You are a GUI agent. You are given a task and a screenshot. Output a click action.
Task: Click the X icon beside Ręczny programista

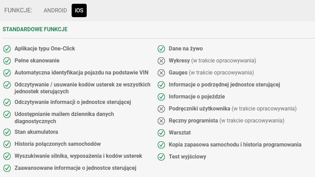pos(161,121)
